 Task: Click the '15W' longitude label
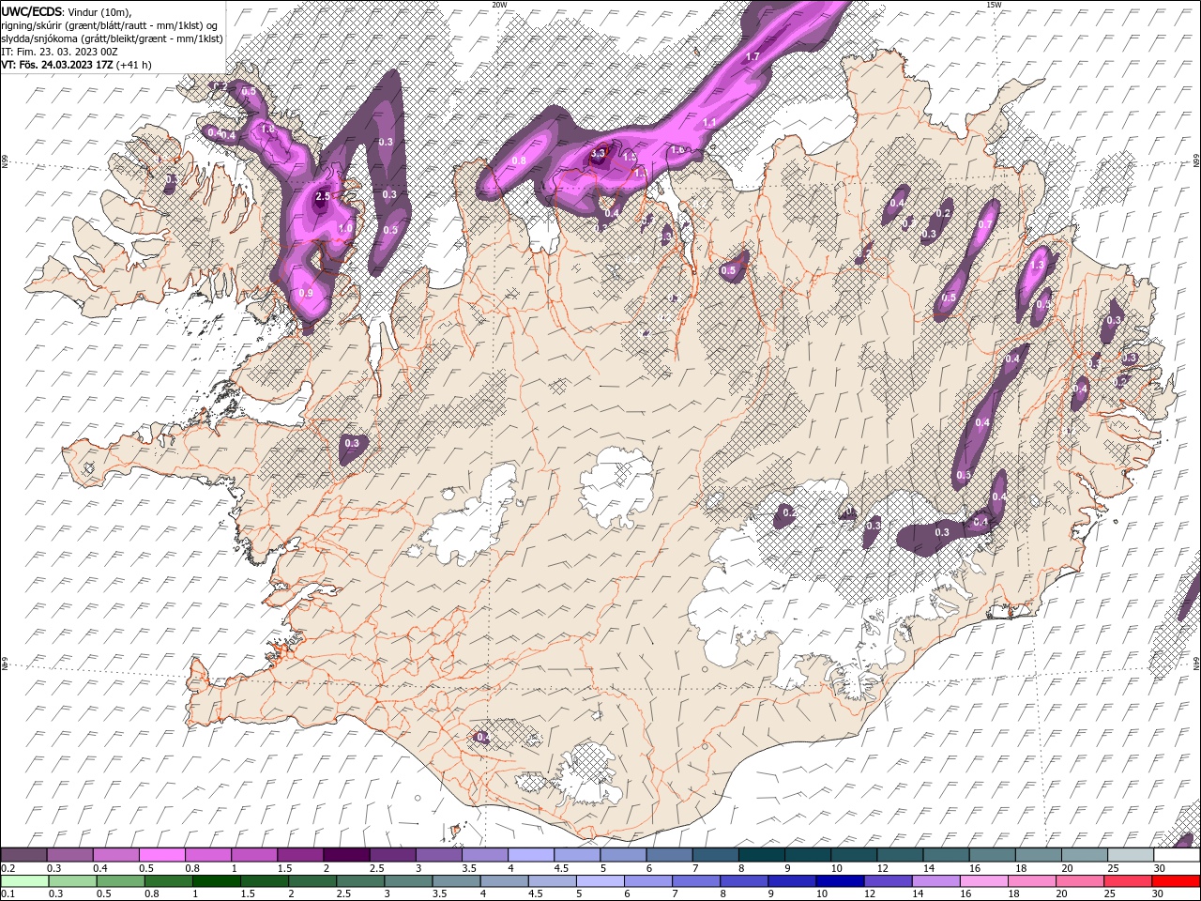point(994,5)
